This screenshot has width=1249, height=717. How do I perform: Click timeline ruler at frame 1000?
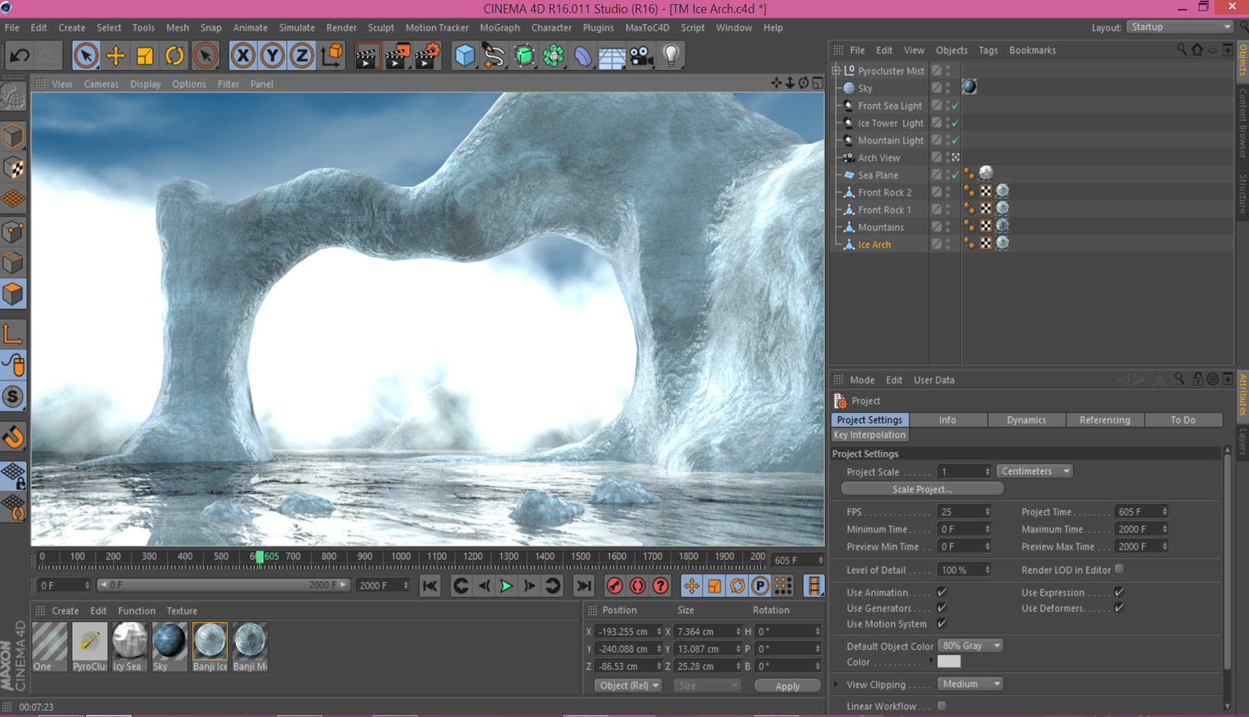[400, 557]
